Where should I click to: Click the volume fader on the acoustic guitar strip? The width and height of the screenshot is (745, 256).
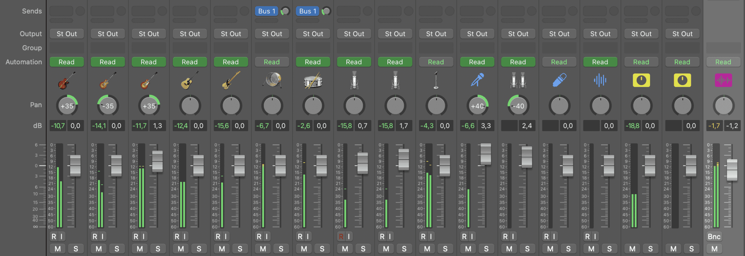click(198, 165)
